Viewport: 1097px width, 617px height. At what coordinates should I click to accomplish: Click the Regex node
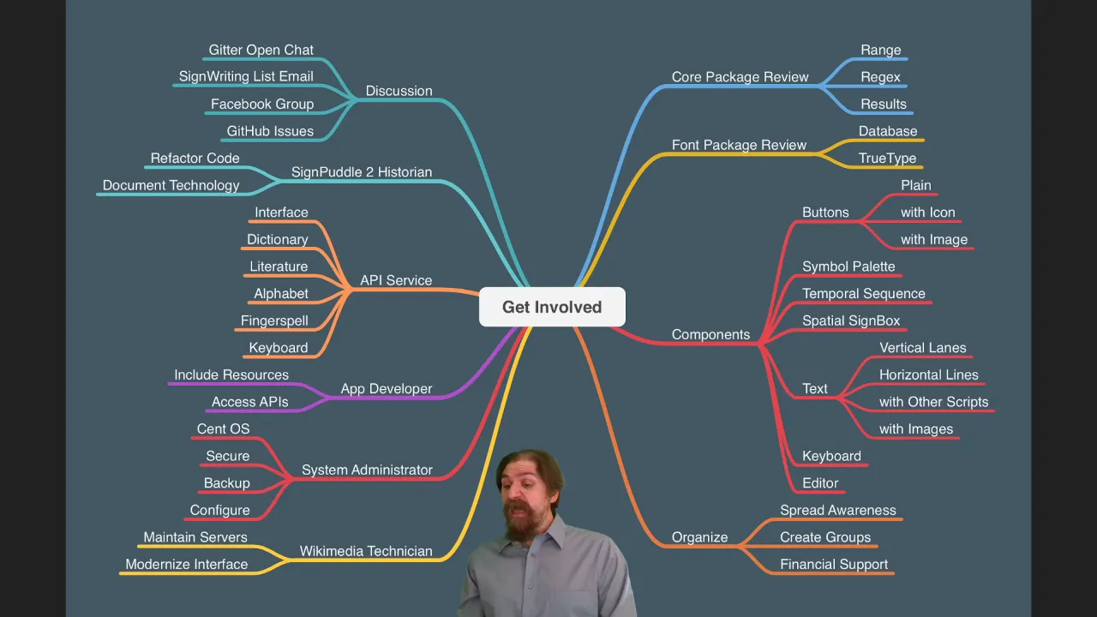[x=881, y=77]
